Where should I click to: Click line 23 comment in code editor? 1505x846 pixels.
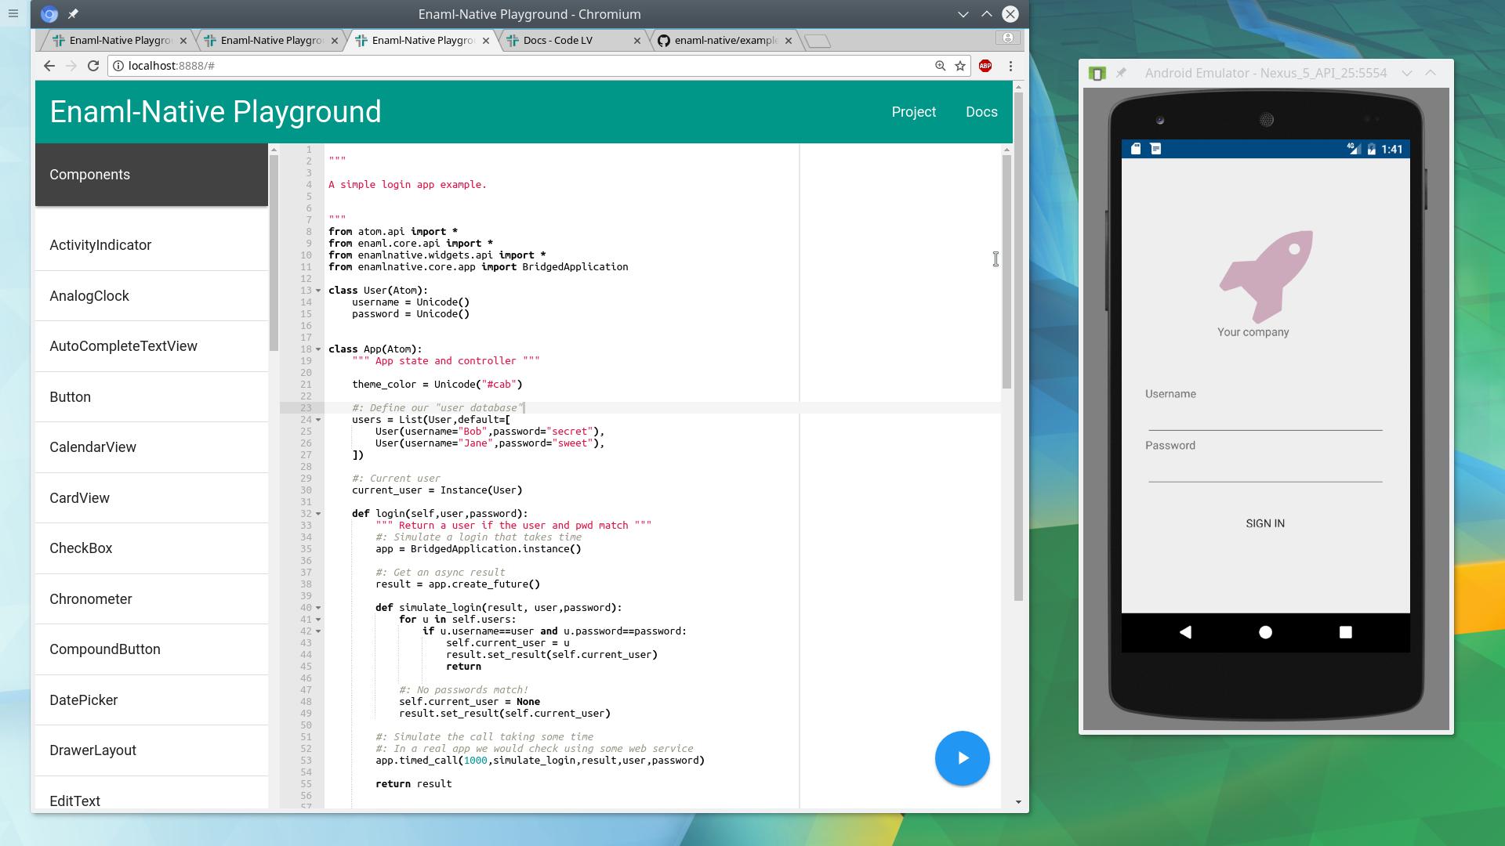439,407
